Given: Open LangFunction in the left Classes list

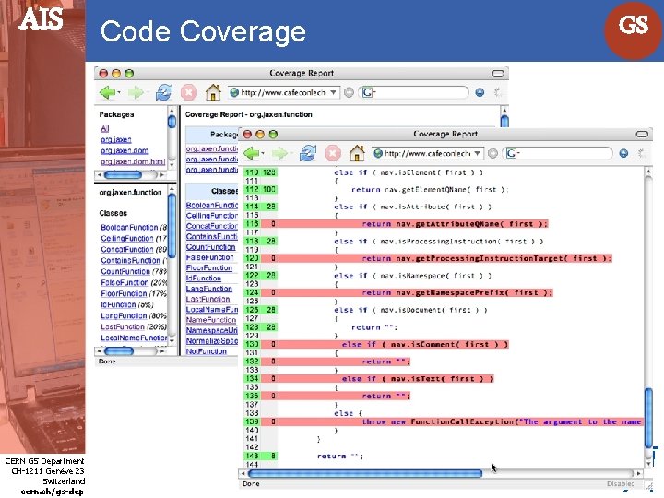Looking at the screenshot, I should [x=124, y=315].
